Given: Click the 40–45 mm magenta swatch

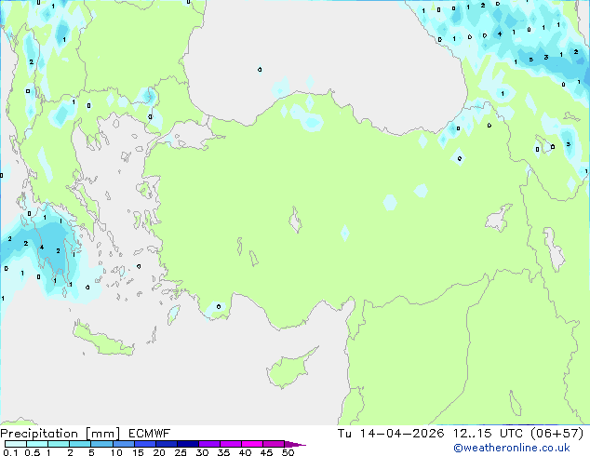Looking at the screenshot, I should pyautogui.click(x=252, y=444).
